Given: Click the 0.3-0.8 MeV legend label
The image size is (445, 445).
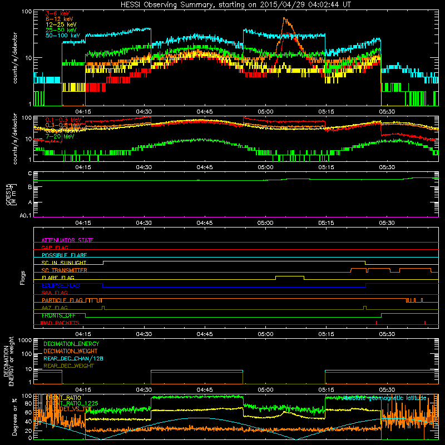Looking at the screenshot, I should (x=63, y=125).
